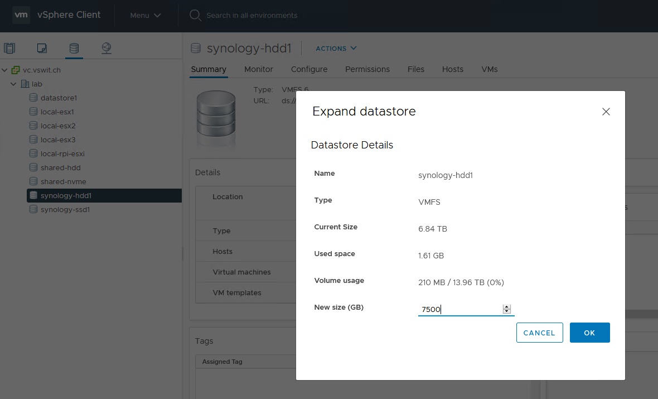Increase New size with stepper up arrow

point(506,307)
